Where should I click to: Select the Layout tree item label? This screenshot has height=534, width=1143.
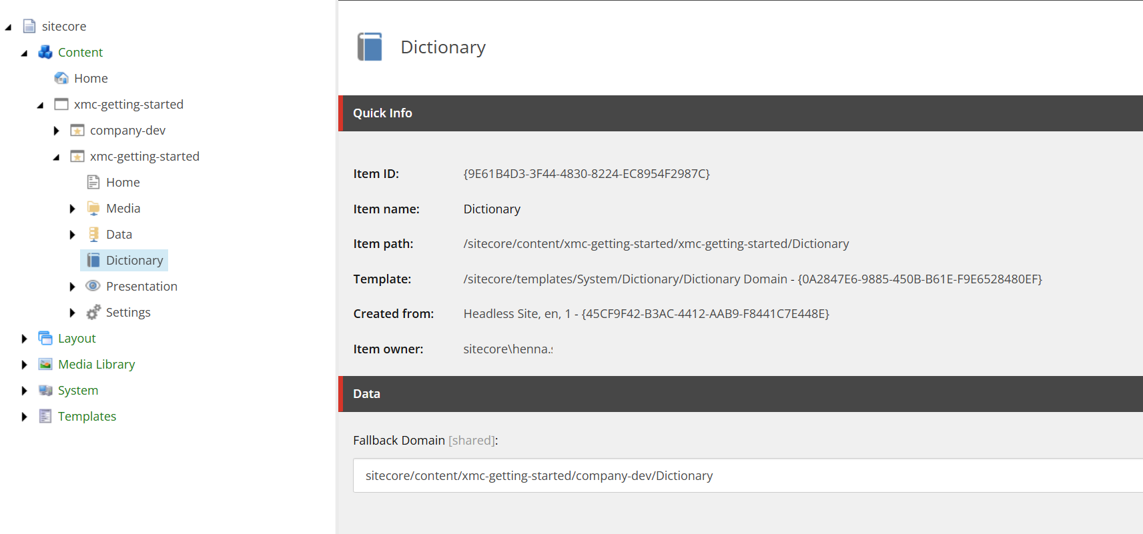[x=77, y=338]
